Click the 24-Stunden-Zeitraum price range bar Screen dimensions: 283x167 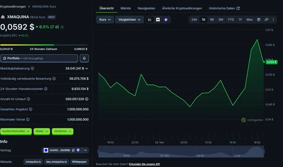44,45
